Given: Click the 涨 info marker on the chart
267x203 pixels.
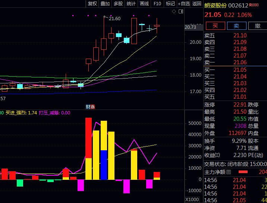Looking at the screenshot, I should pyautogui.click(x=92, y=107).
